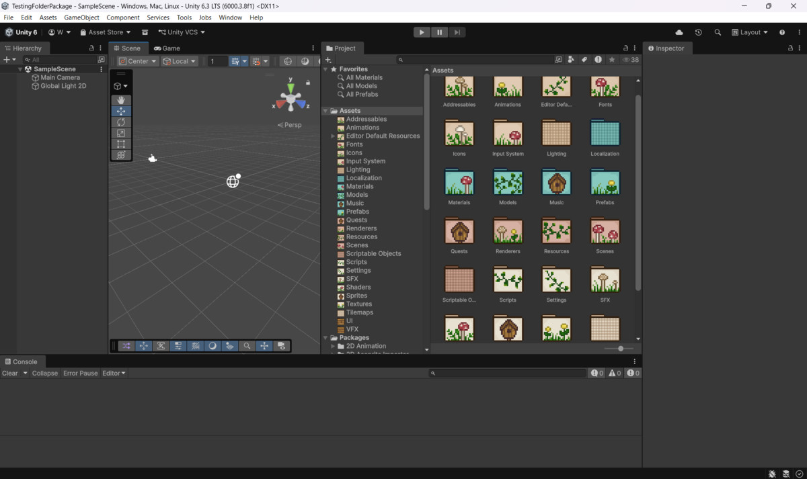Open Console Clear options dropdown arrow
Screen dimensions: 807x479
26,373
